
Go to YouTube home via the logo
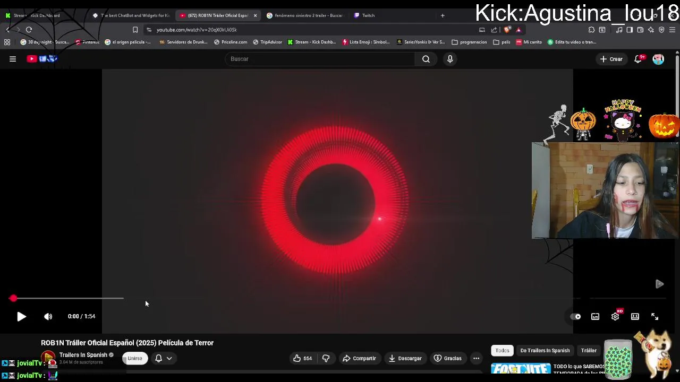coord(41,59)
